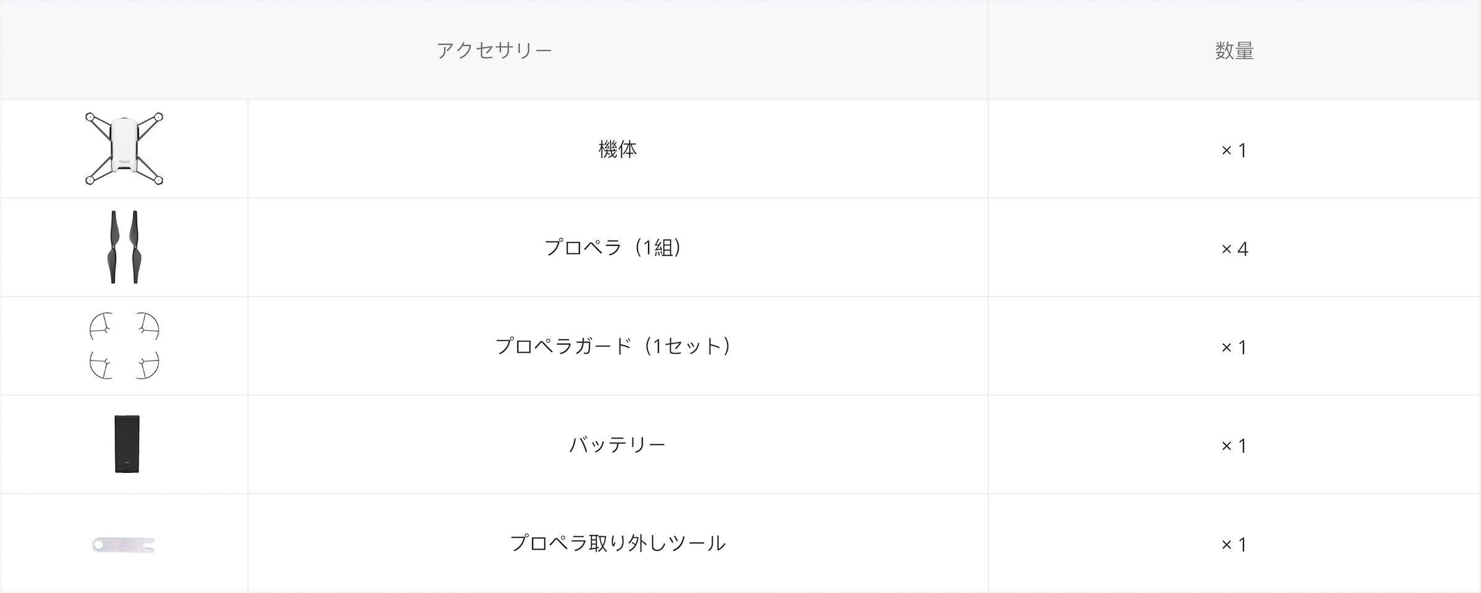The width and height of the screenshot is (1481, 593).
Task: Select the アクセサリー column header
Action: (494, 50)
